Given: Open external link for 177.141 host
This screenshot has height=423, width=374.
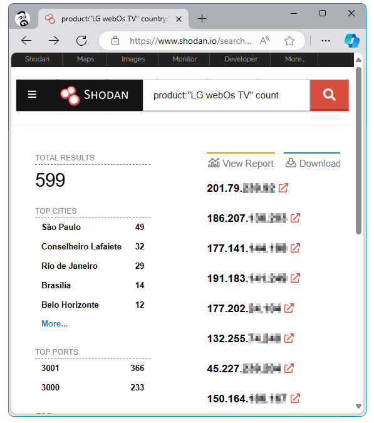Looking at the screenshot, I should coord(295,248).
